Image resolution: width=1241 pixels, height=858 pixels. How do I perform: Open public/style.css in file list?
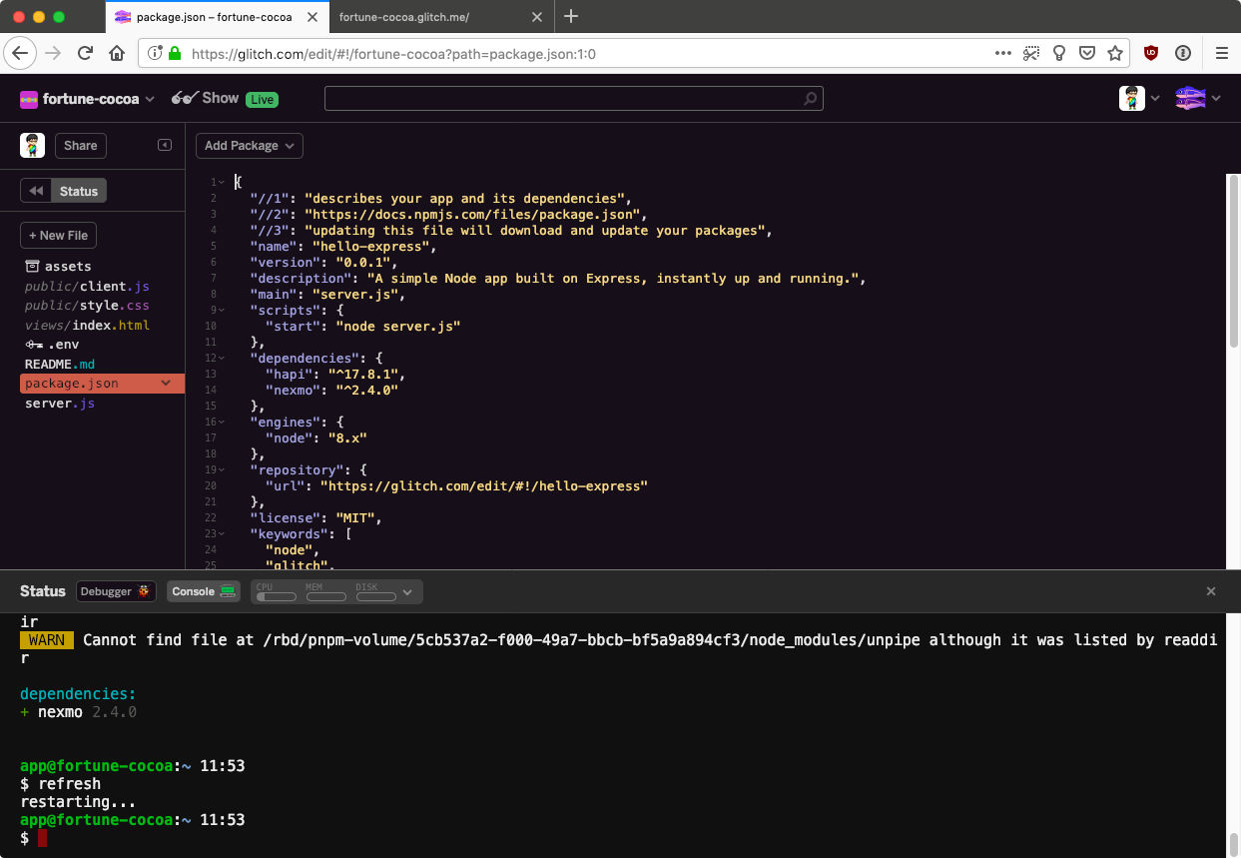(x=87, y=306)
